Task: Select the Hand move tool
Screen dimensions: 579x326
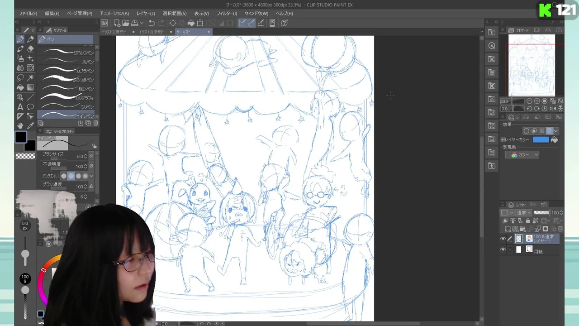Action: (20, 126)
